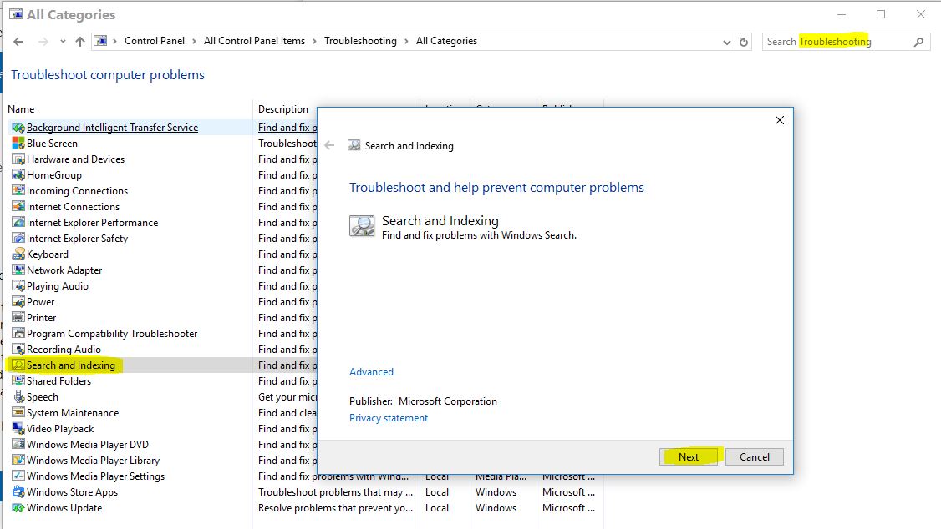Open the address bar history dropdown

tap(726, 40)
